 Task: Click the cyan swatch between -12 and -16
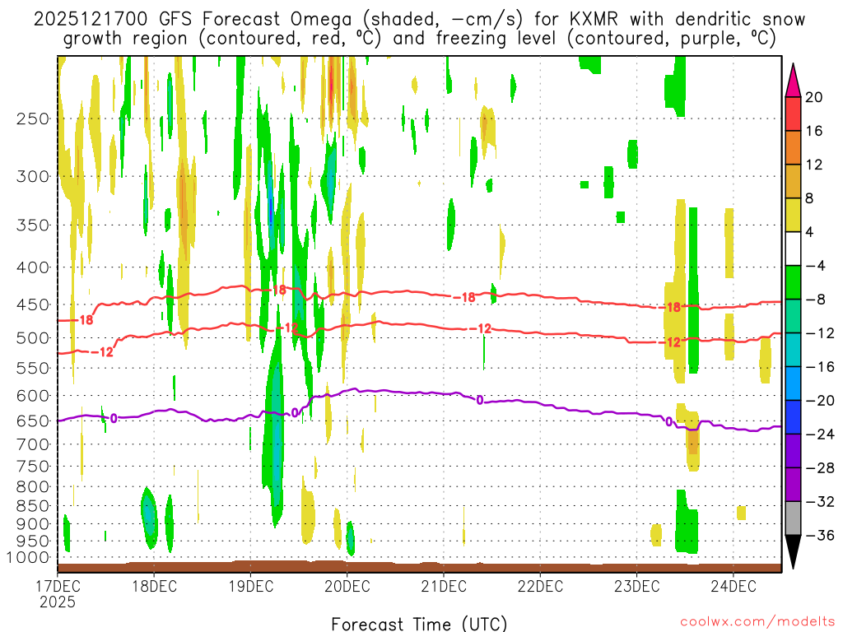793,350
